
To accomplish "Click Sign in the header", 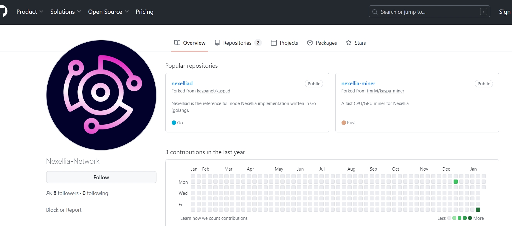I will (505, 12).
